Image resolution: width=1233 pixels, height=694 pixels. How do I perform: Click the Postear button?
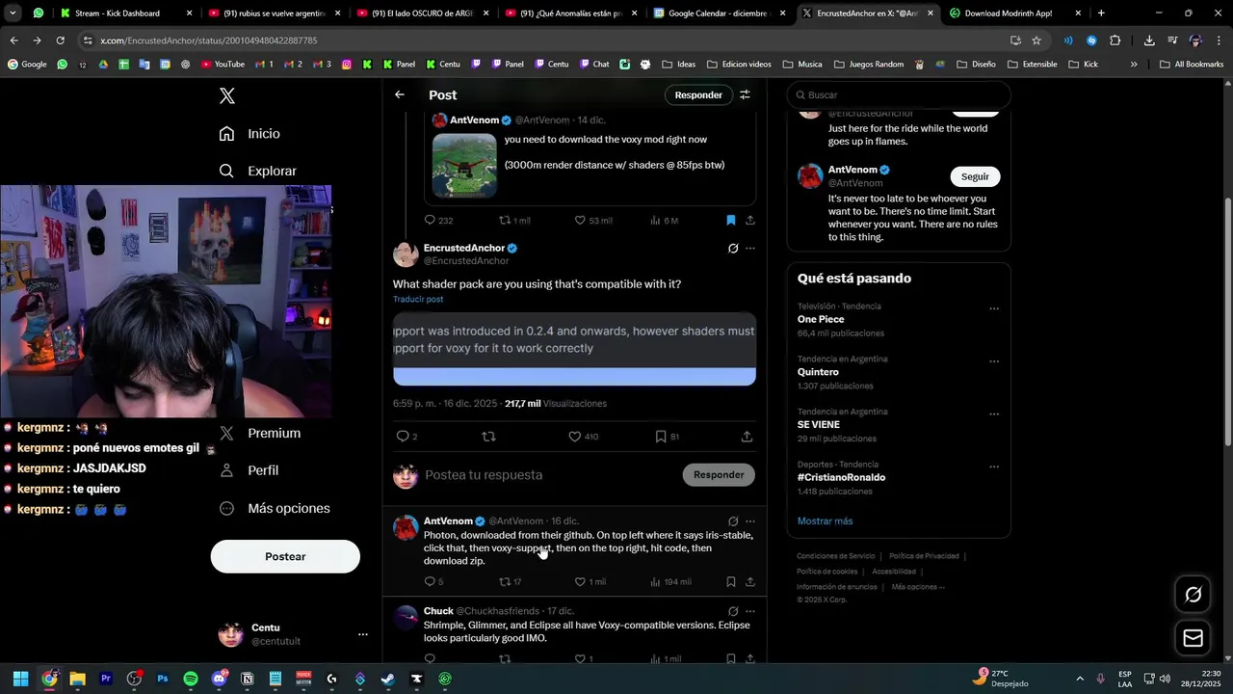[x=285, y=556]
